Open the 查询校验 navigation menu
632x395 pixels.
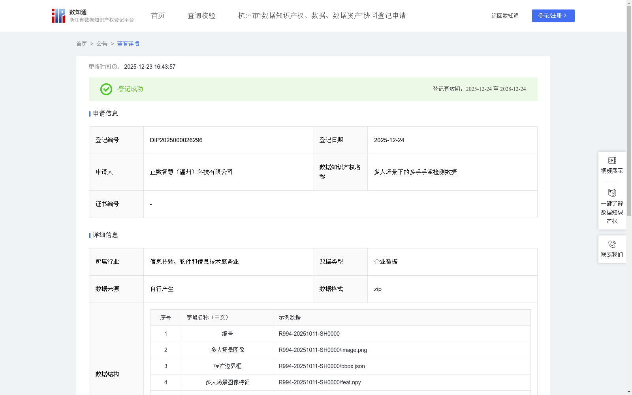[201, 16]
